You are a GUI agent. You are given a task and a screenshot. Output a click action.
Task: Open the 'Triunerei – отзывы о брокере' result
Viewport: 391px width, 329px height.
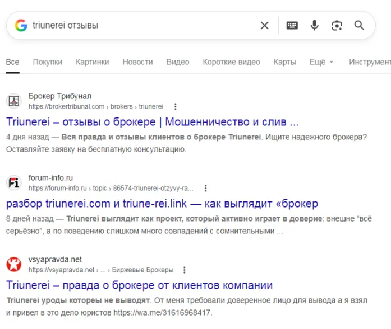(x=153, y=122)
